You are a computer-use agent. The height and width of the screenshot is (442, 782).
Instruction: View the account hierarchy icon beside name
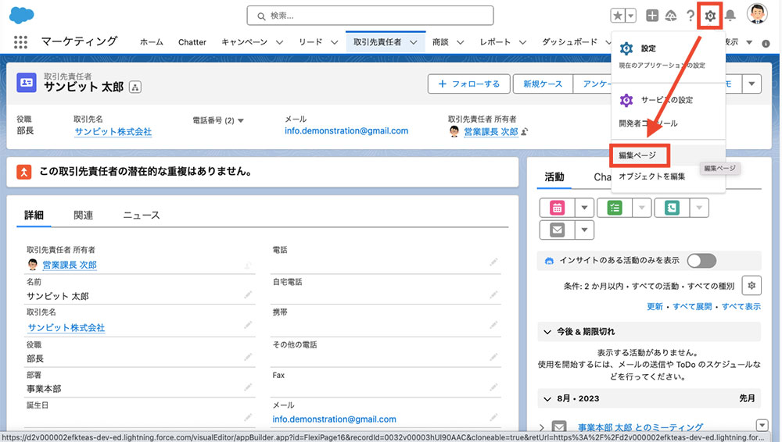coord(135,87)
